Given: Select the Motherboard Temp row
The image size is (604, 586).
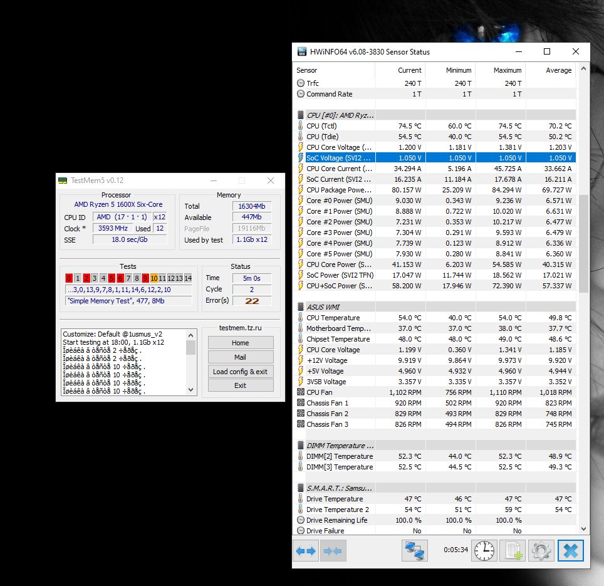Looking at the screenshot, I should pos(435,328).
